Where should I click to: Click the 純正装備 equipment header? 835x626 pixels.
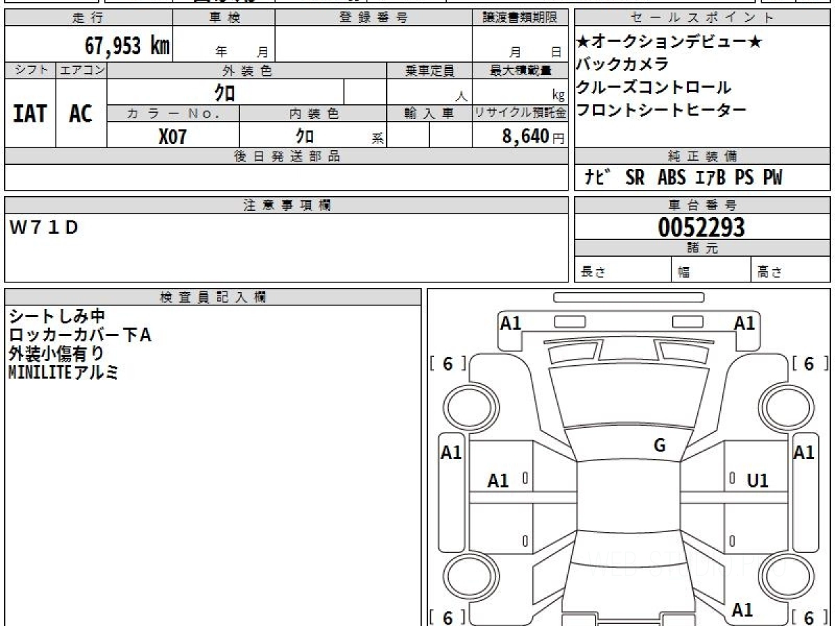702,156
